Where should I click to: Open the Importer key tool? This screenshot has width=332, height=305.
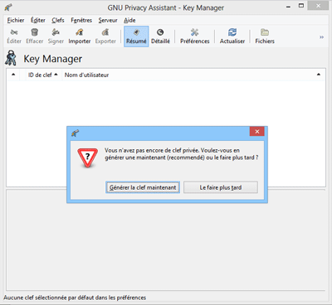tap(80, 36)
